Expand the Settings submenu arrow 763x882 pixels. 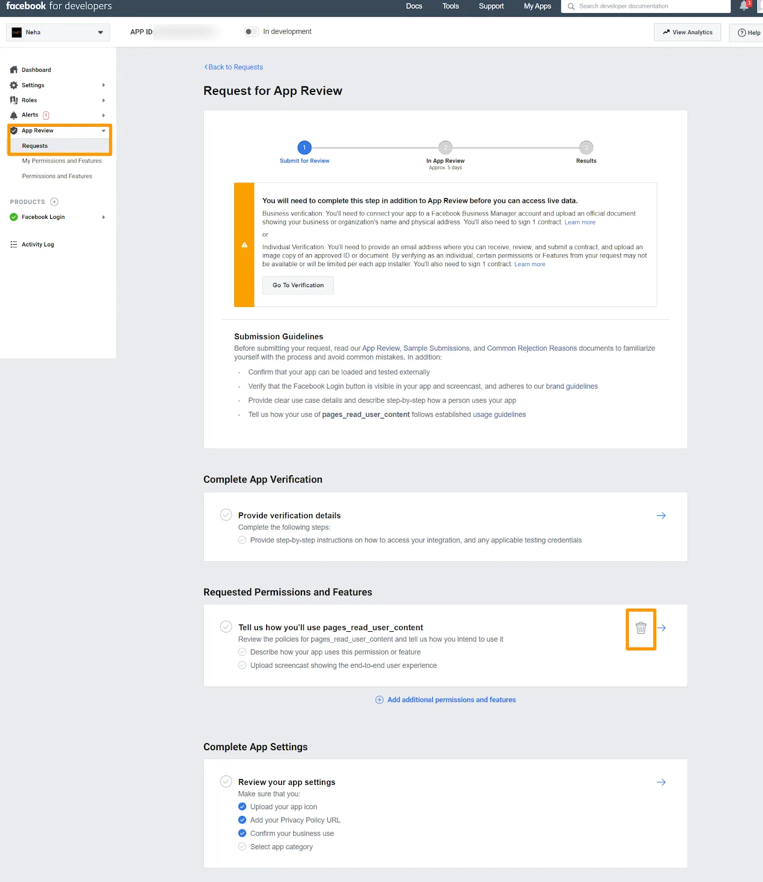(x=104, y=85)
